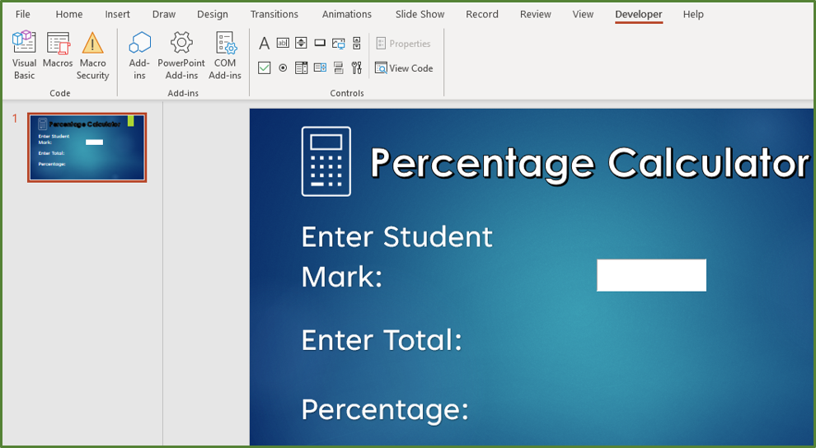Open COM Add-ins dialog
Screen dimensions: 816x448
(x=225, y=55)
